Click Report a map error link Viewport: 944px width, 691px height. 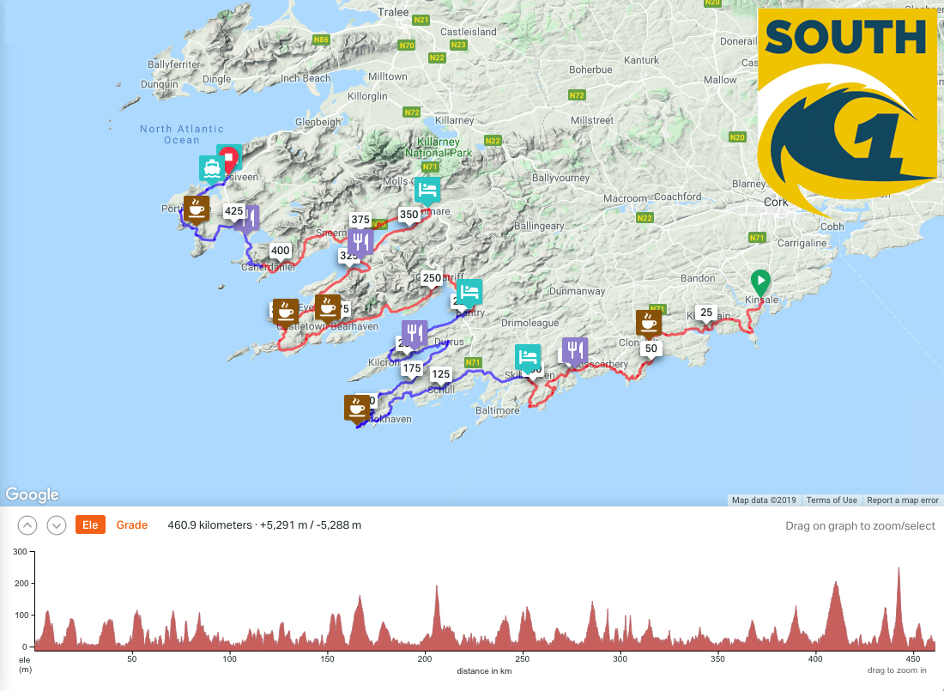902,500
